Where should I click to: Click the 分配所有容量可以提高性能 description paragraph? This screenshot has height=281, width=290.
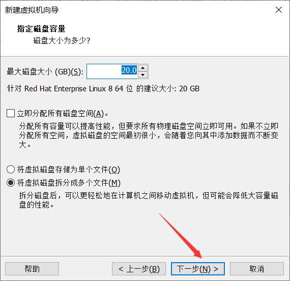point(149,135)
